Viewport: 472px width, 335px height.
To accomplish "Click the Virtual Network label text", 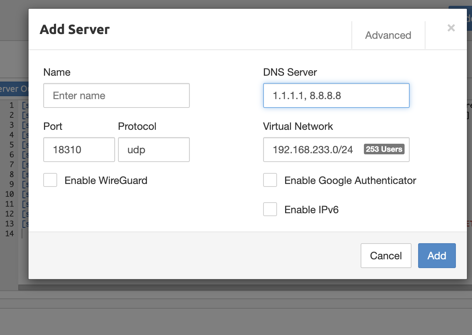I will 298,126.
